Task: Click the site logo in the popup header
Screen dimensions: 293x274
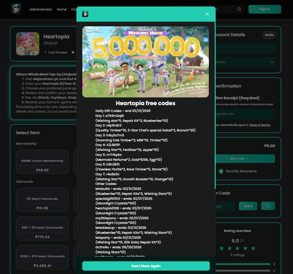Action: click(85, 14)
